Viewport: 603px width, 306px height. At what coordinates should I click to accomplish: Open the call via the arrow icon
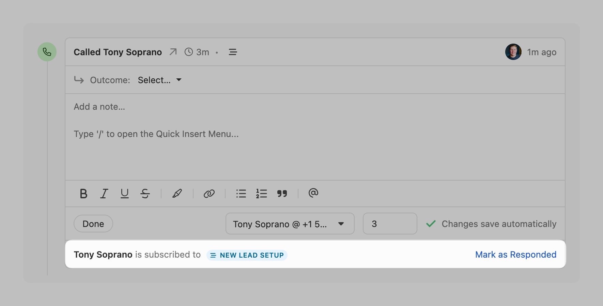tap(173, 52)
